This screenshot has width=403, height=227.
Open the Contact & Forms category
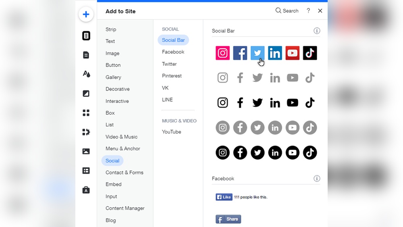(x=125, y=173)
